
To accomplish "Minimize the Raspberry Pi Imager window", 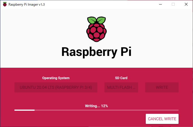I will coord(160,4).
